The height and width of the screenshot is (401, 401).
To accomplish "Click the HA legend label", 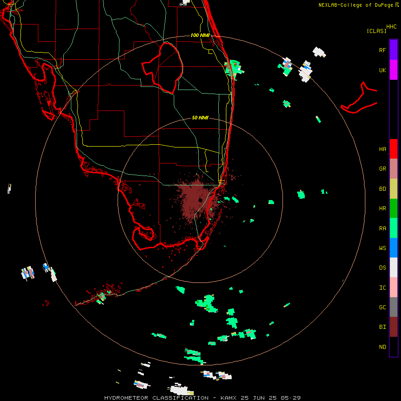I will point(382,149).
